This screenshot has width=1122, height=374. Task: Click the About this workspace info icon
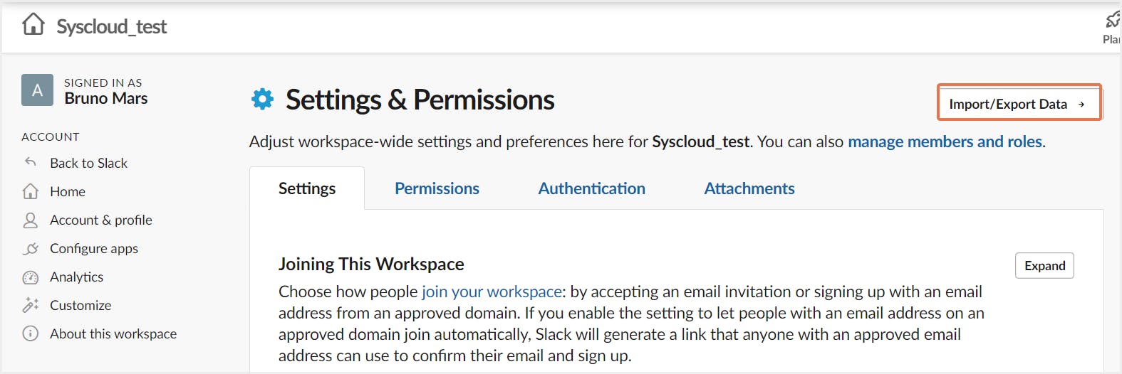(x=30, y=333)
